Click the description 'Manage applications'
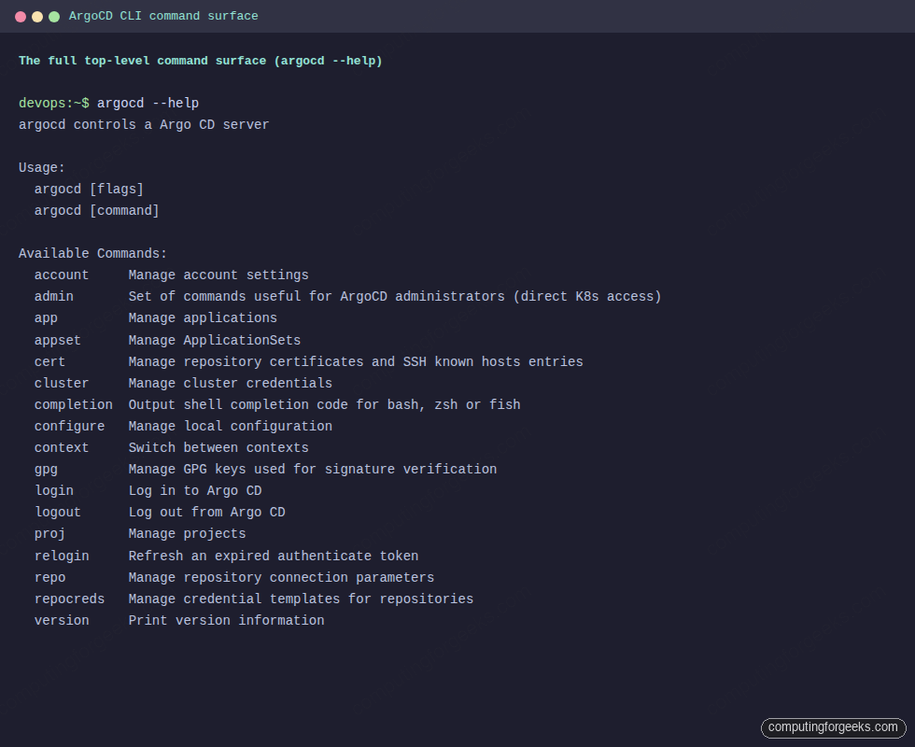915x747 pixels. 203,318
